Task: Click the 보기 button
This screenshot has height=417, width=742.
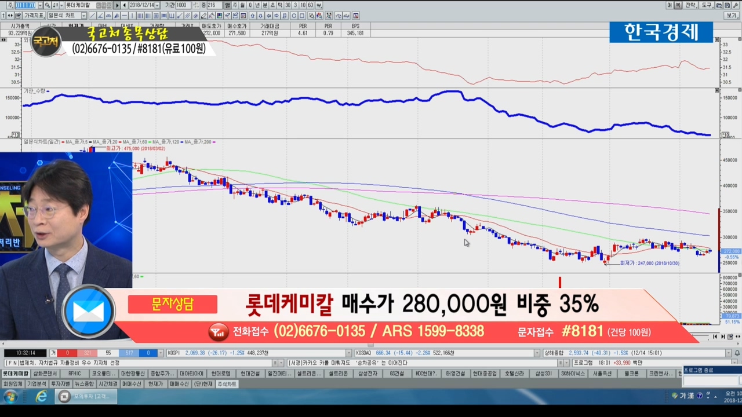Action: [x=732, y=16]
